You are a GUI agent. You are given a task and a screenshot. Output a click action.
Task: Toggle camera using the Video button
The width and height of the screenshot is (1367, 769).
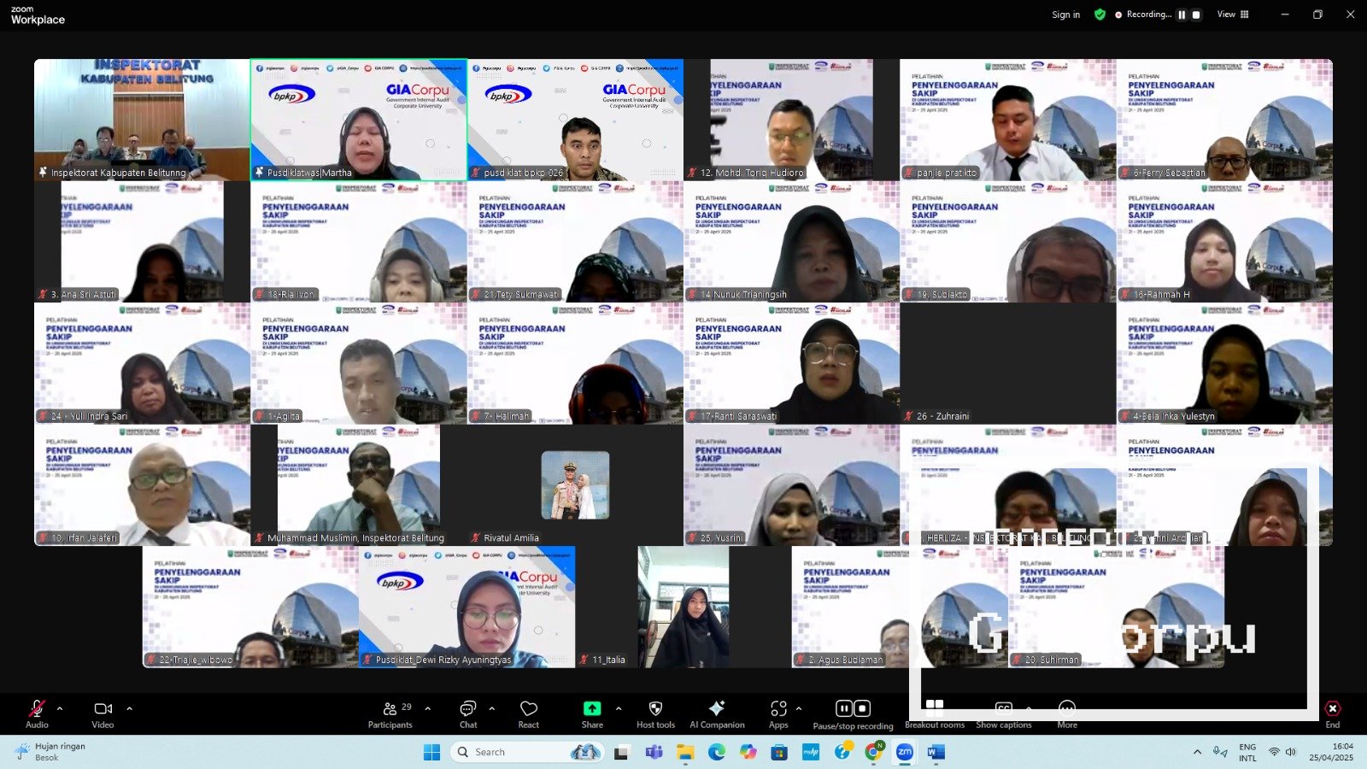point(103,709)
